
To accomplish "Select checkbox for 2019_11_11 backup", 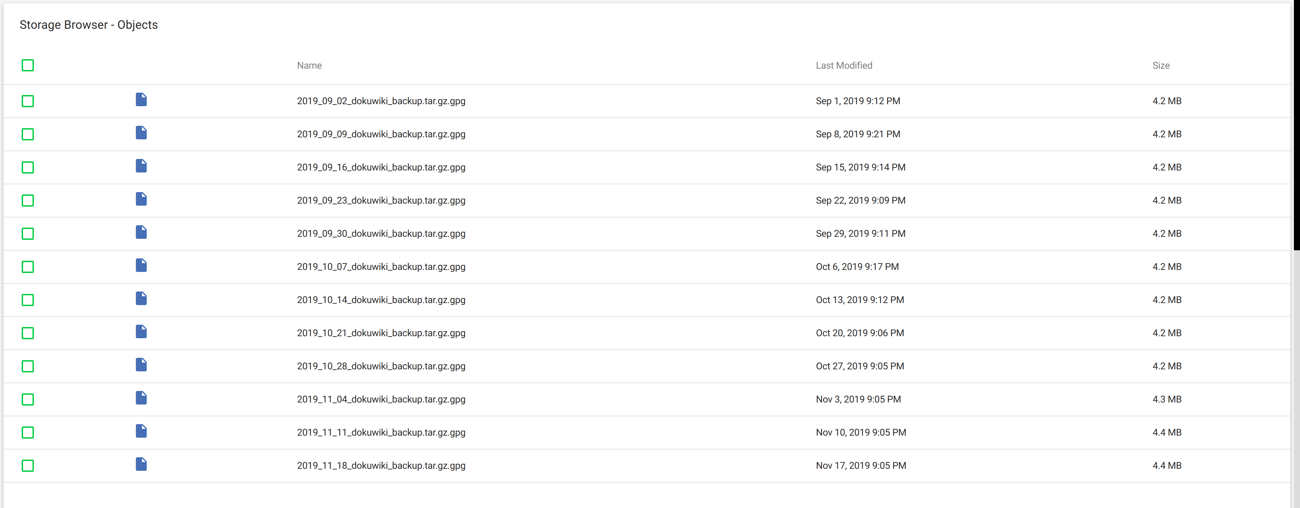I will tap(28, 433).
